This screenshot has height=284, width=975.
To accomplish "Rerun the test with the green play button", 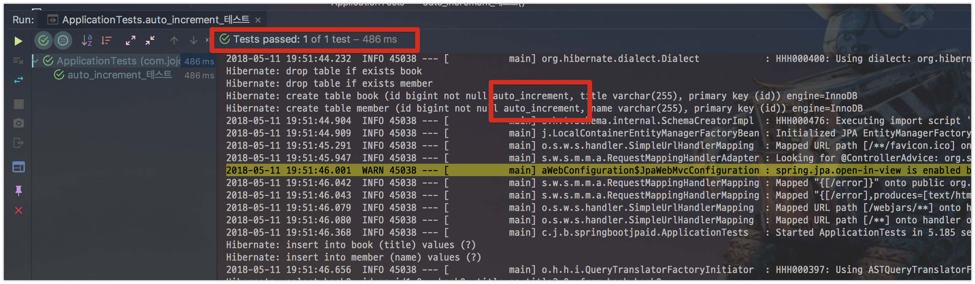I will tap(18, 41).
